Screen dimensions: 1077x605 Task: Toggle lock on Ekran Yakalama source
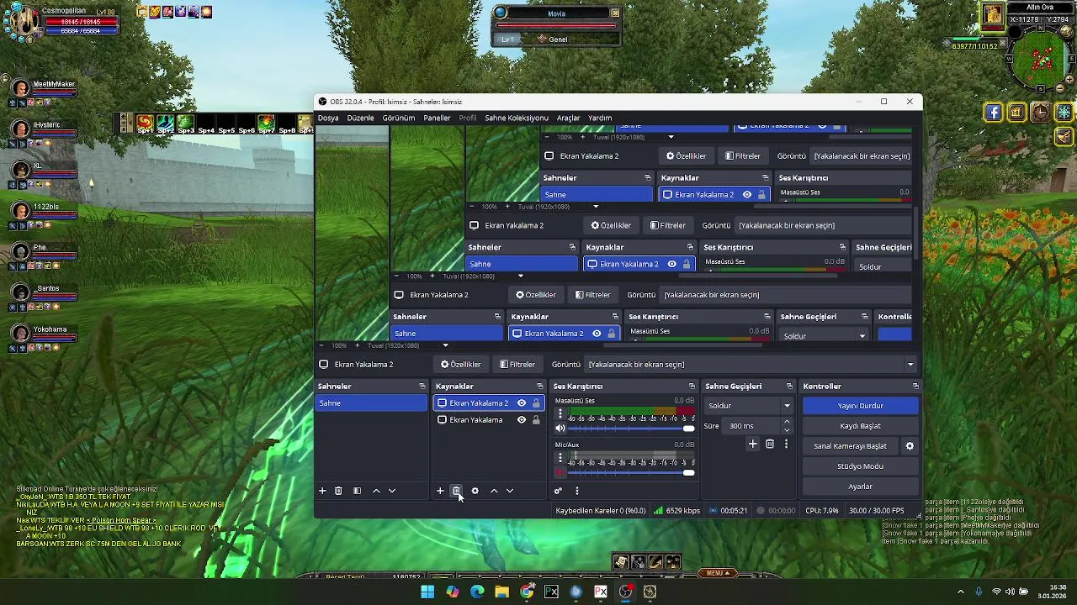tap(536, 420)
